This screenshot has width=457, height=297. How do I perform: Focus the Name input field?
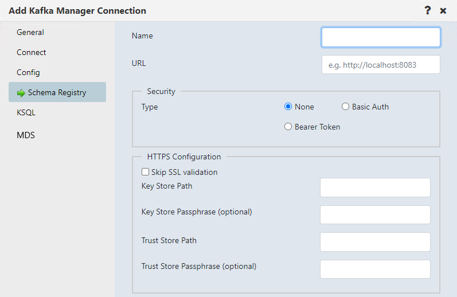coord(381,37)
